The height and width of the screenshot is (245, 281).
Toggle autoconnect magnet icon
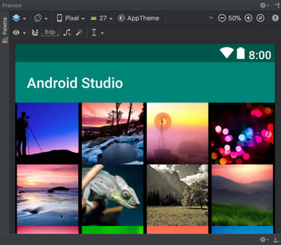(x=35, y=33)
